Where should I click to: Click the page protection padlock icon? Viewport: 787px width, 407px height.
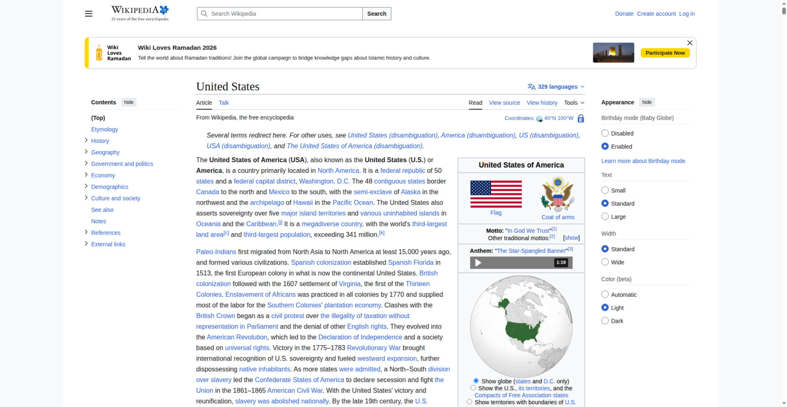(x=581, y=118)
